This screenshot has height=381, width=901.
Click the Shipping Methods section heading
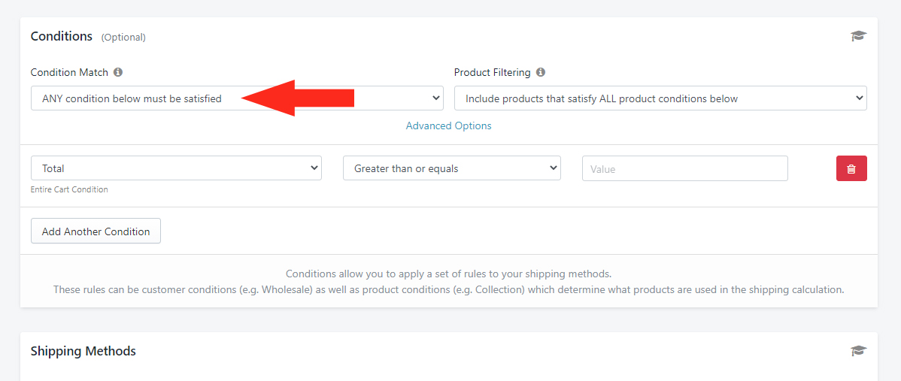83,351
